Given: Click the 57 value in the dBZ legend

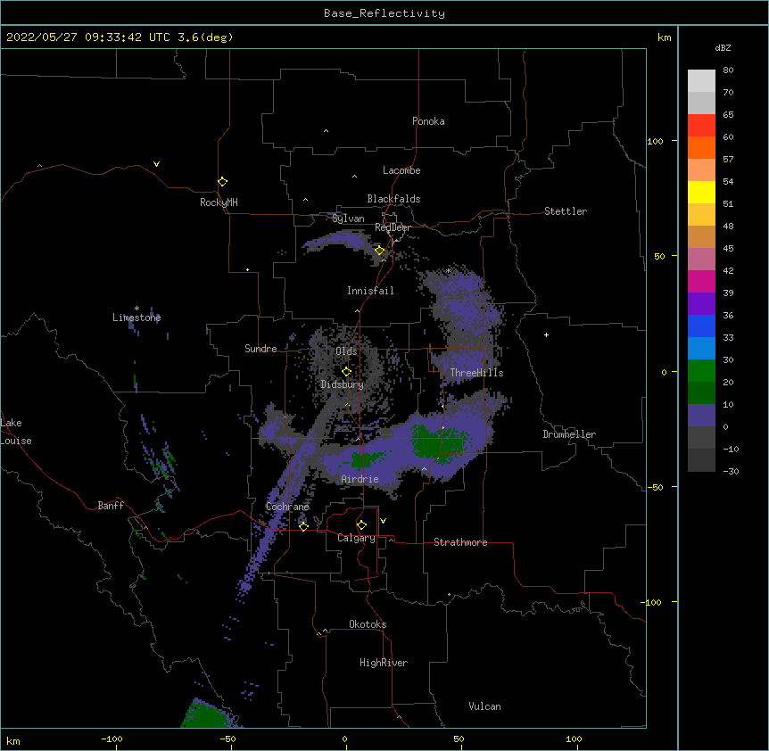Looking at the screenshot, I should coord(728,160).
